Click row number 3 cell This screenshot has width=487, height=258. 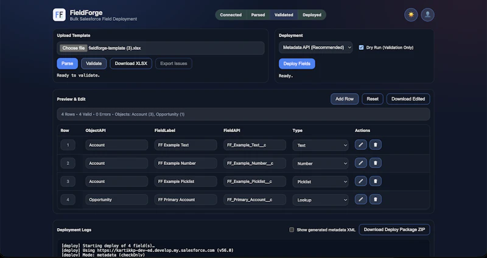pyautogui.click(x=68, y=181)
